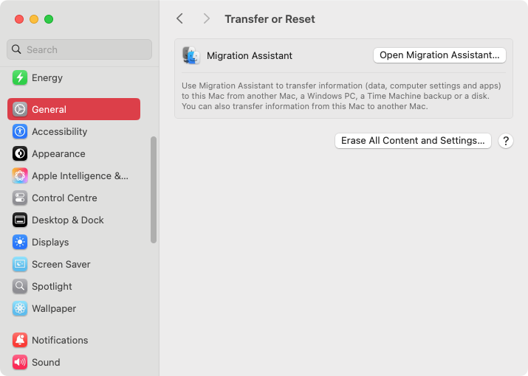
Task: Open Notifications settings
Action: coord(74,341)
